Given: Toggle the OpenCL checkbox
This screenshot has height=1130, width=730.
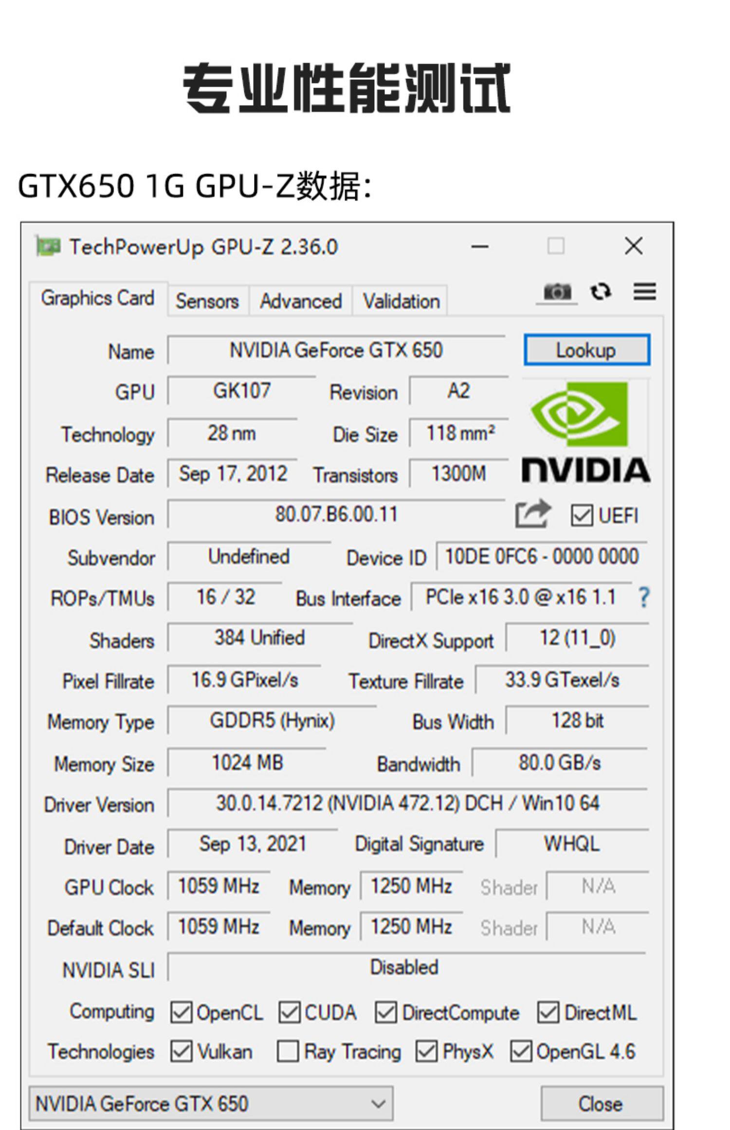Looking at the screenshot, I should coord(181,1012).
